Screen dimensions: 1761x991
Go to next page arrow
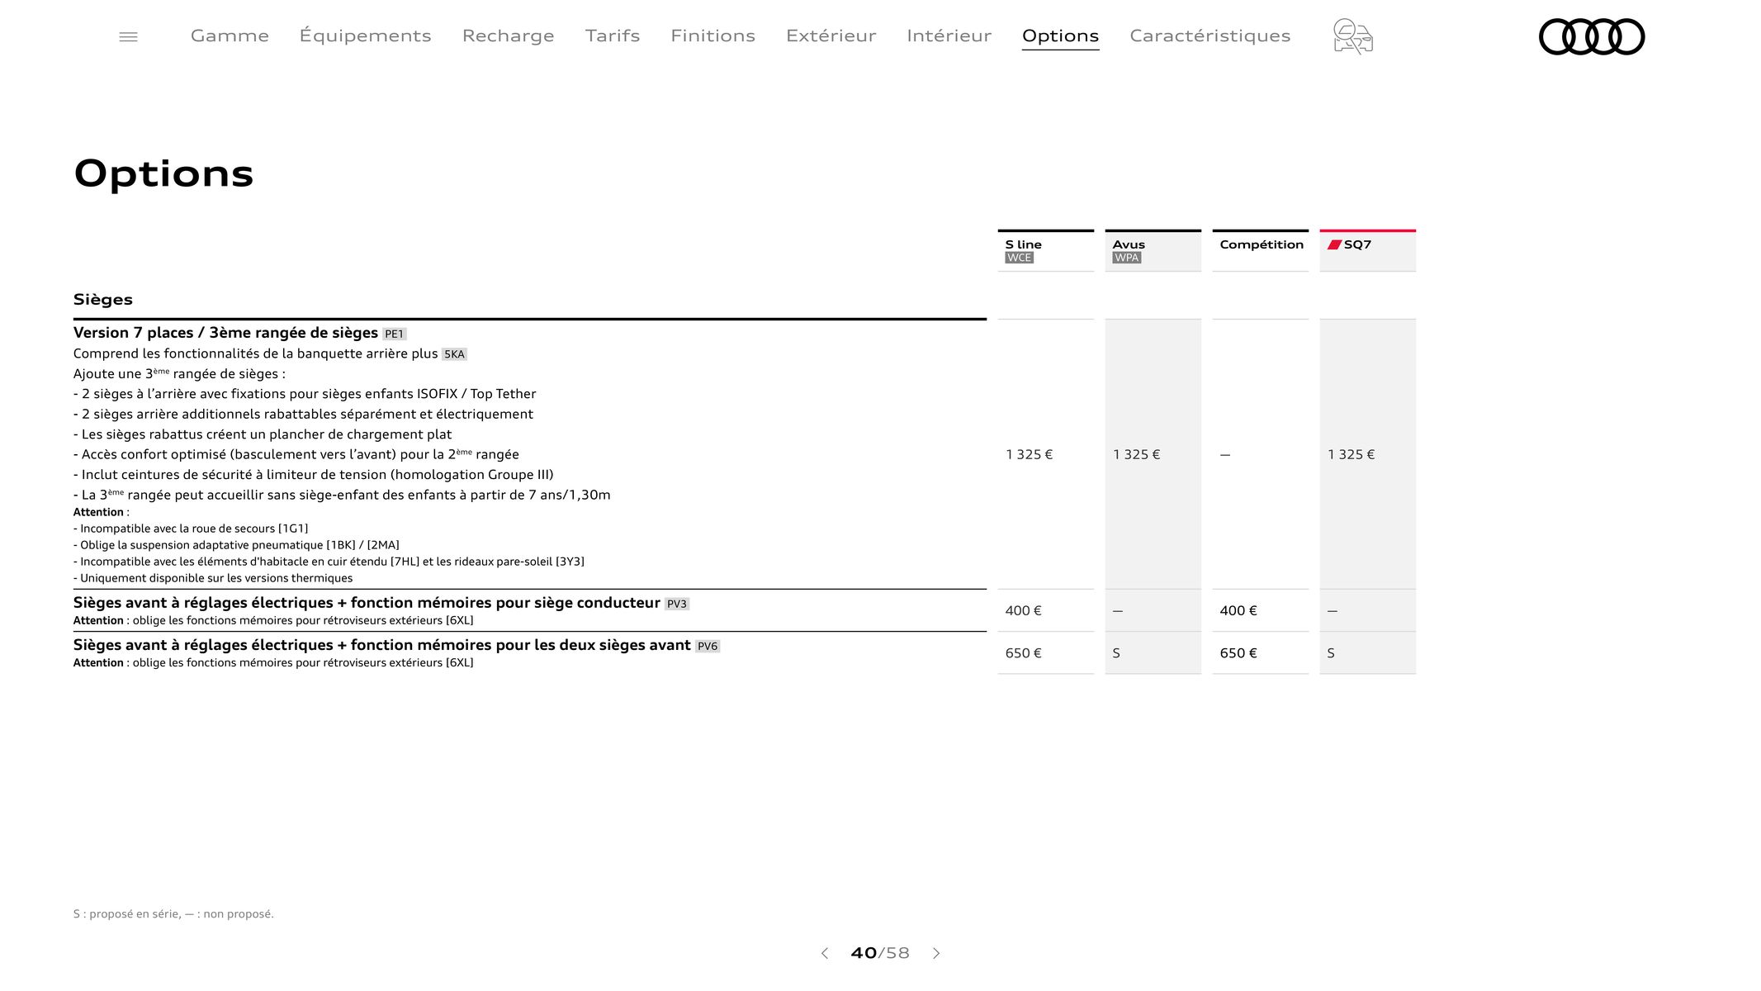tap(936, 953)
